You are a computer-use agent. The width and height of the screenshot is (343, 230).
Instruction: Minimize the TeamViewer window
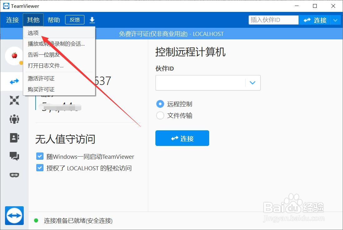[297, 6]
